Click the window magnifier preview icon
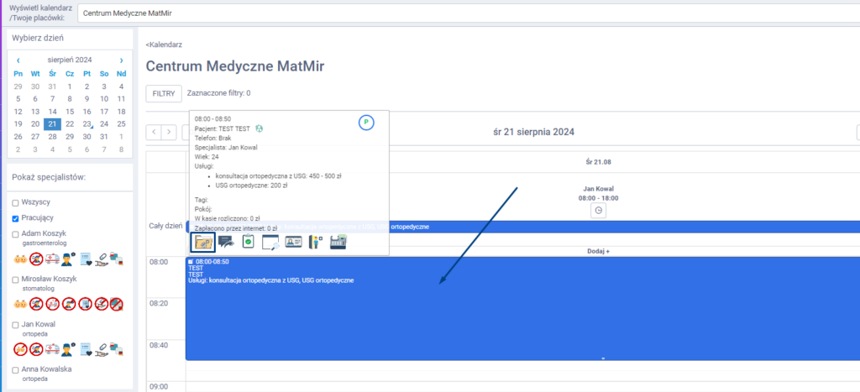This screenshot has height=392, width=860. [270, 243]
